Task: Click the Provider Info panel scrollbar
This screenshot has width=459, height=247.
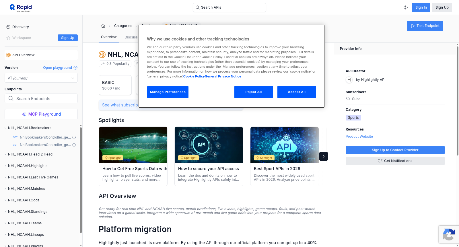Action: [457, 100]
